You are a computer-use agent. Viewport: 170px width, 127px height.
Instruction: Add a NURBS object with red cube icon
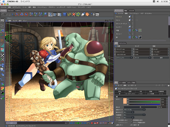(74, 14)
